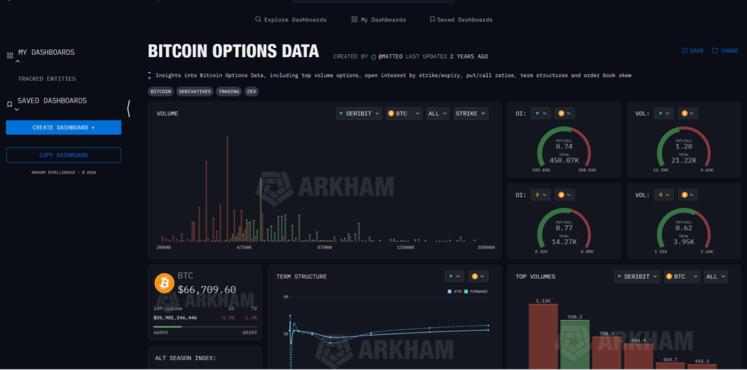Open the DERIBIT exchange dropdown in Volume panel
This screenshot has height=370, width=747.
point(359,114)
